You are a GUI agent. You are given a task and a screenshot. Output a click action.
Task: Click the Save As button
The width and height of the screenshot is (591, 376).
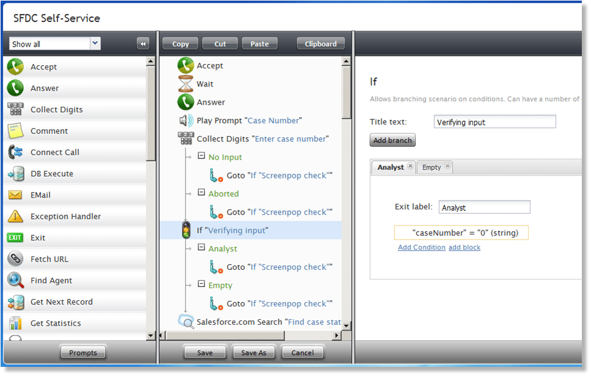[253, 353]
